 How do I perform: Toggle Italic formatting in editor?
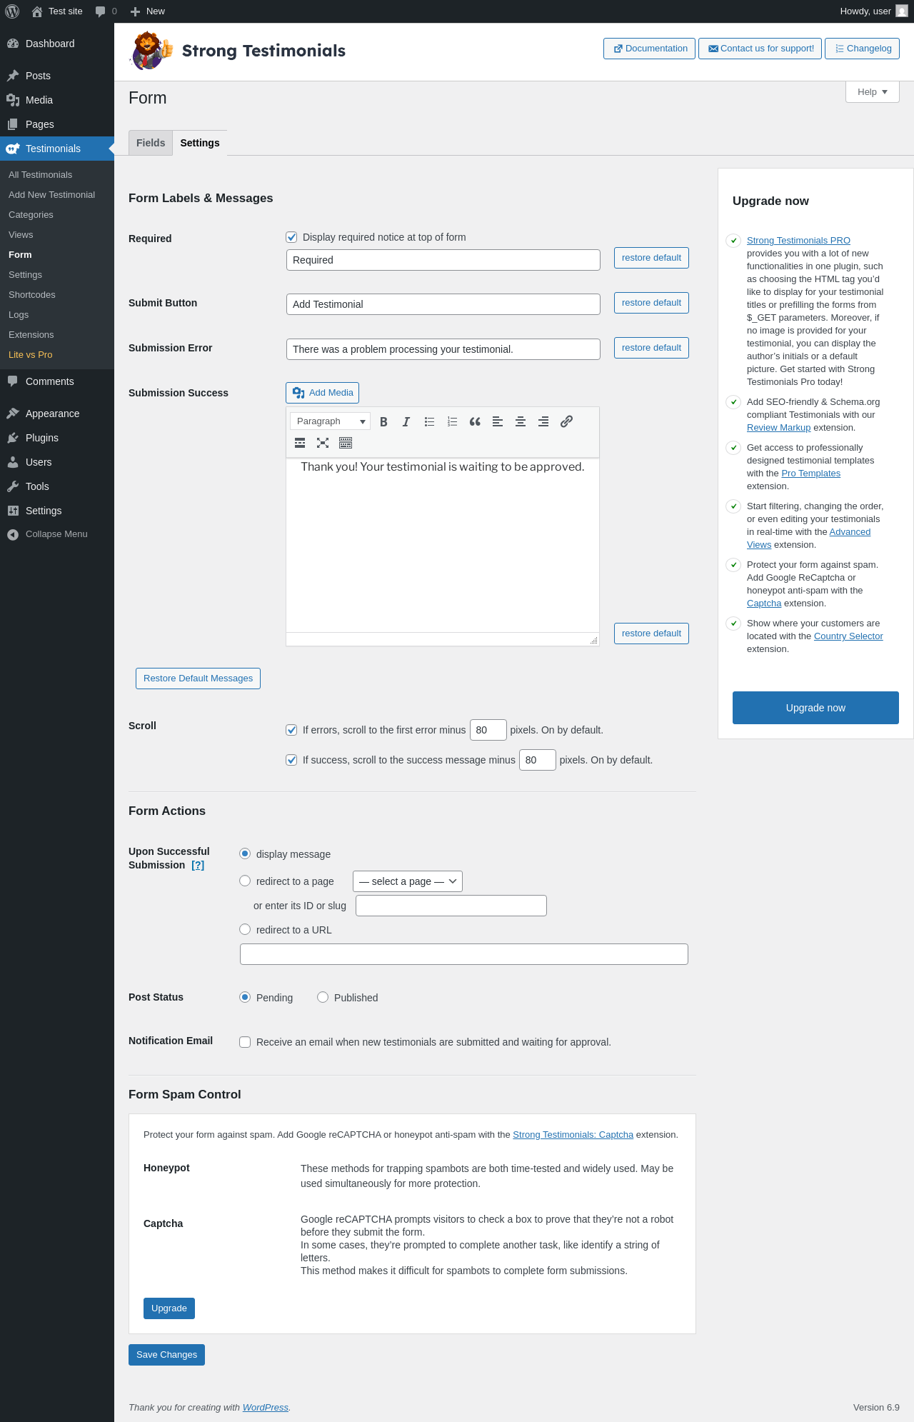(x=406, y=421)
